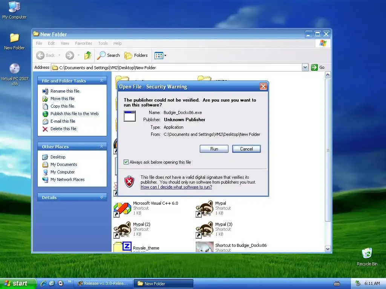Open My Documents in Other Places
Screen dimensions: 386x289
coord(63,164)
